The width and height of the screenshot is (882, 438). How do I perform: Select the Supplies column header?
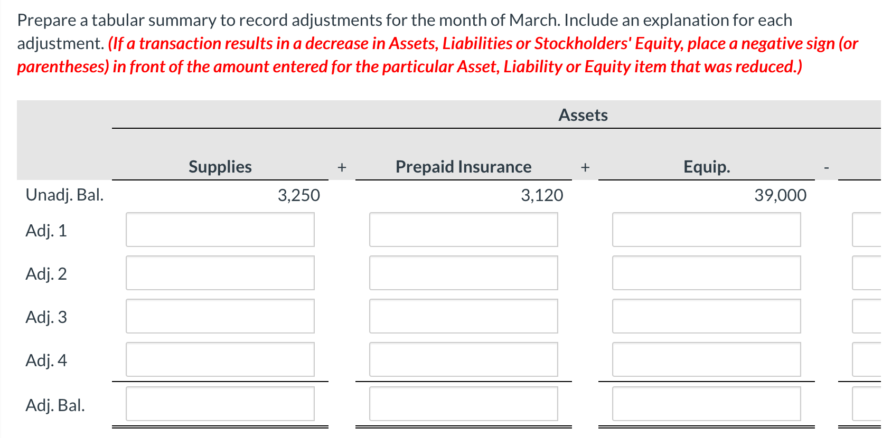[220, 166]
